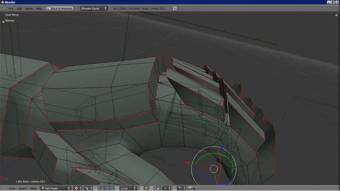340x191 pixels.
Task: Open the proportional editing selector arrows
Action: tap(169, 188)
